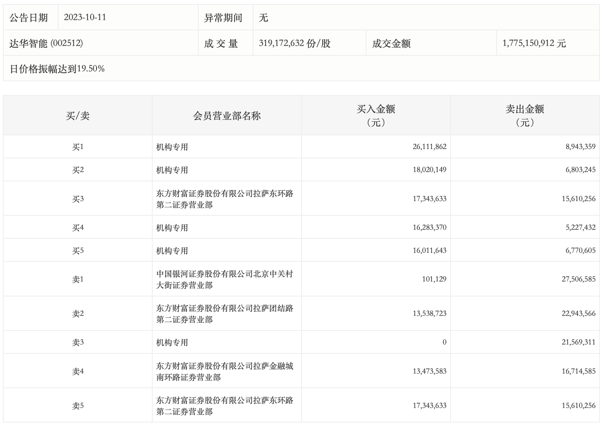The width and height of the screenshot is (604, 429).
Task: Open the 买3 row 拉萨东环路 brokerage name
Action: click(224, 199)
